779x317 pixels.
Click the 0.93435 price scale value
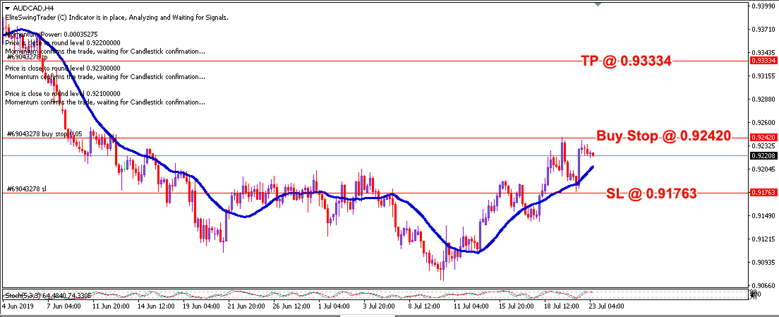pos(763,53)
